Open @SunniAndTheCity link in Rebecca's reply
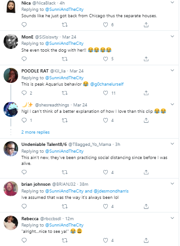Image resolution: width=180 pixels, height=246 pixels. (x=65, y=225)
